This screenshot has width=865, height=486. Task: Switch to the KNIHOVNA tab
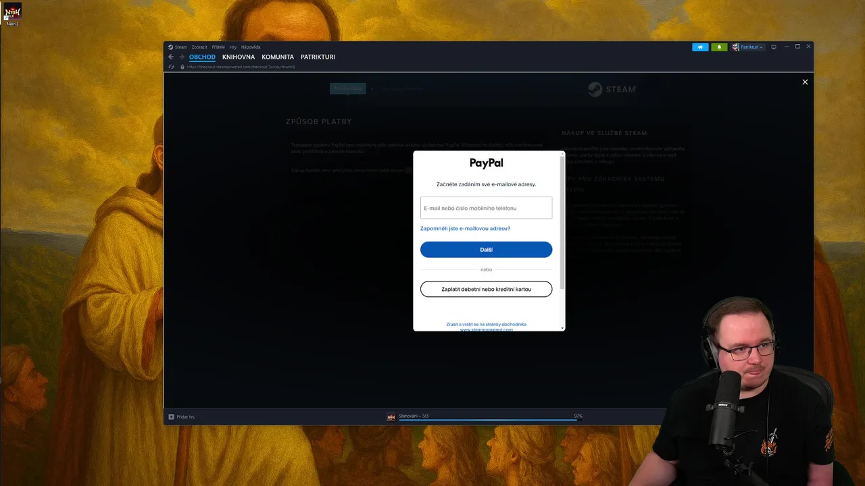[239, 57]
